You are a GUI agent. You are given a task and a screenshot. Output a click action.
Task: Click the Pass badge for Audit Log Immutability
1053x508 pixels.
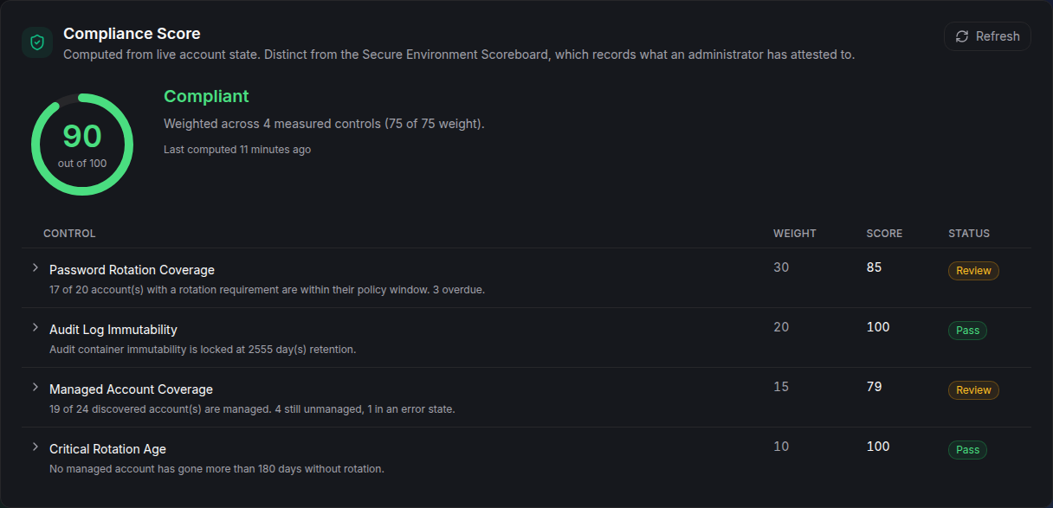pyautogui.click(x=967, y=331)
